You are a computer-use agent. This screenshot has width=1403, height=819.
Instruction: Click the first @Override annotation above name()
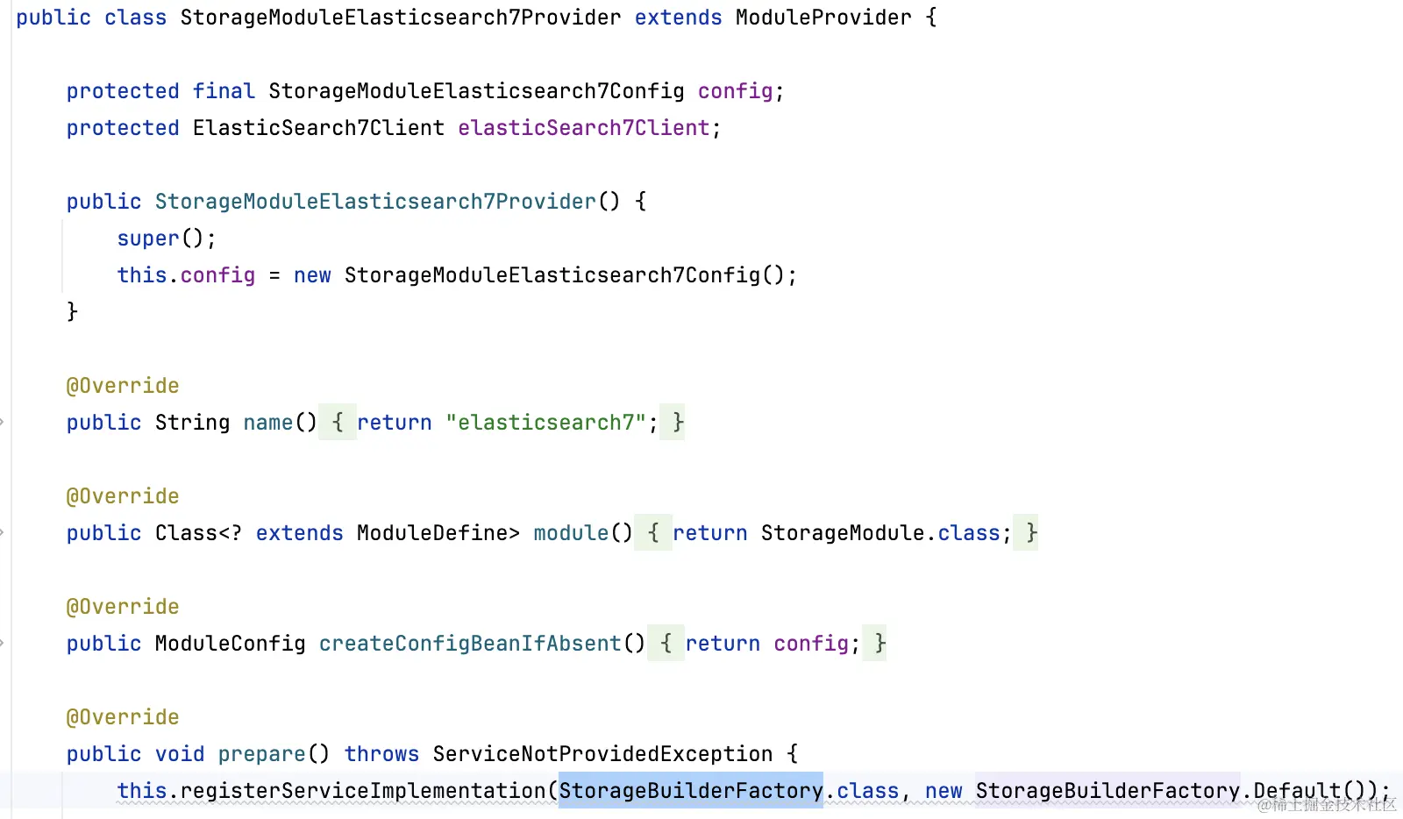(123, 386)
